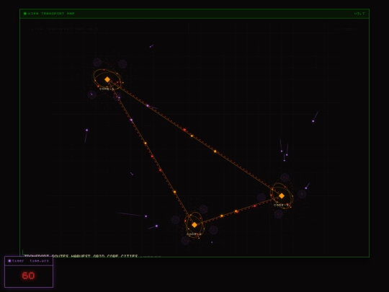The image size is (389, 292).
Task: Click the purple dot in timer window header
Action: coord(9,261)
